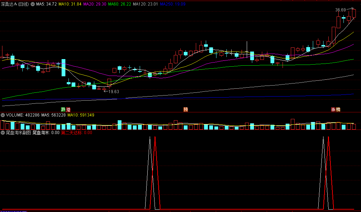Click the red 涨 event marker
The image size is (361, 212).
pos(333,110)
